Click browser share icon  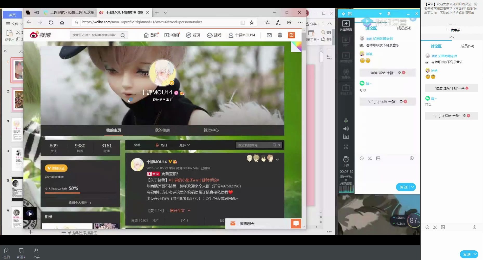click(x=289, y=23)
